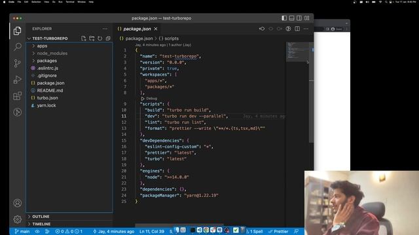Create a new file in TEST-TURBOREPO
The width and height of the screenshot is (419, 235).
tap(84, 39)
